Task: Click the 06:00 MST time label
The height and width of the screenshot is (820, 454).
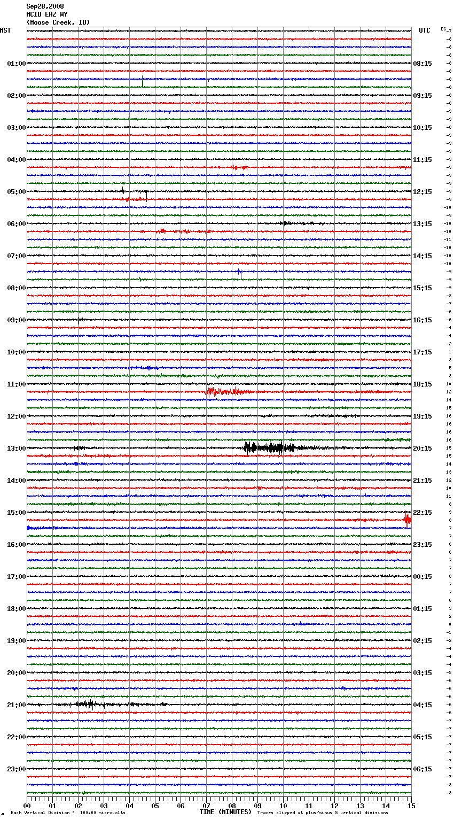Action: tap(17, 224)
